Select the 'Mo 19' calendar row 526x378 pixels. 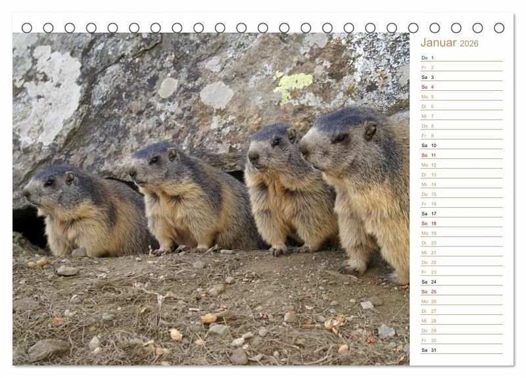click(x=462, y=233)
